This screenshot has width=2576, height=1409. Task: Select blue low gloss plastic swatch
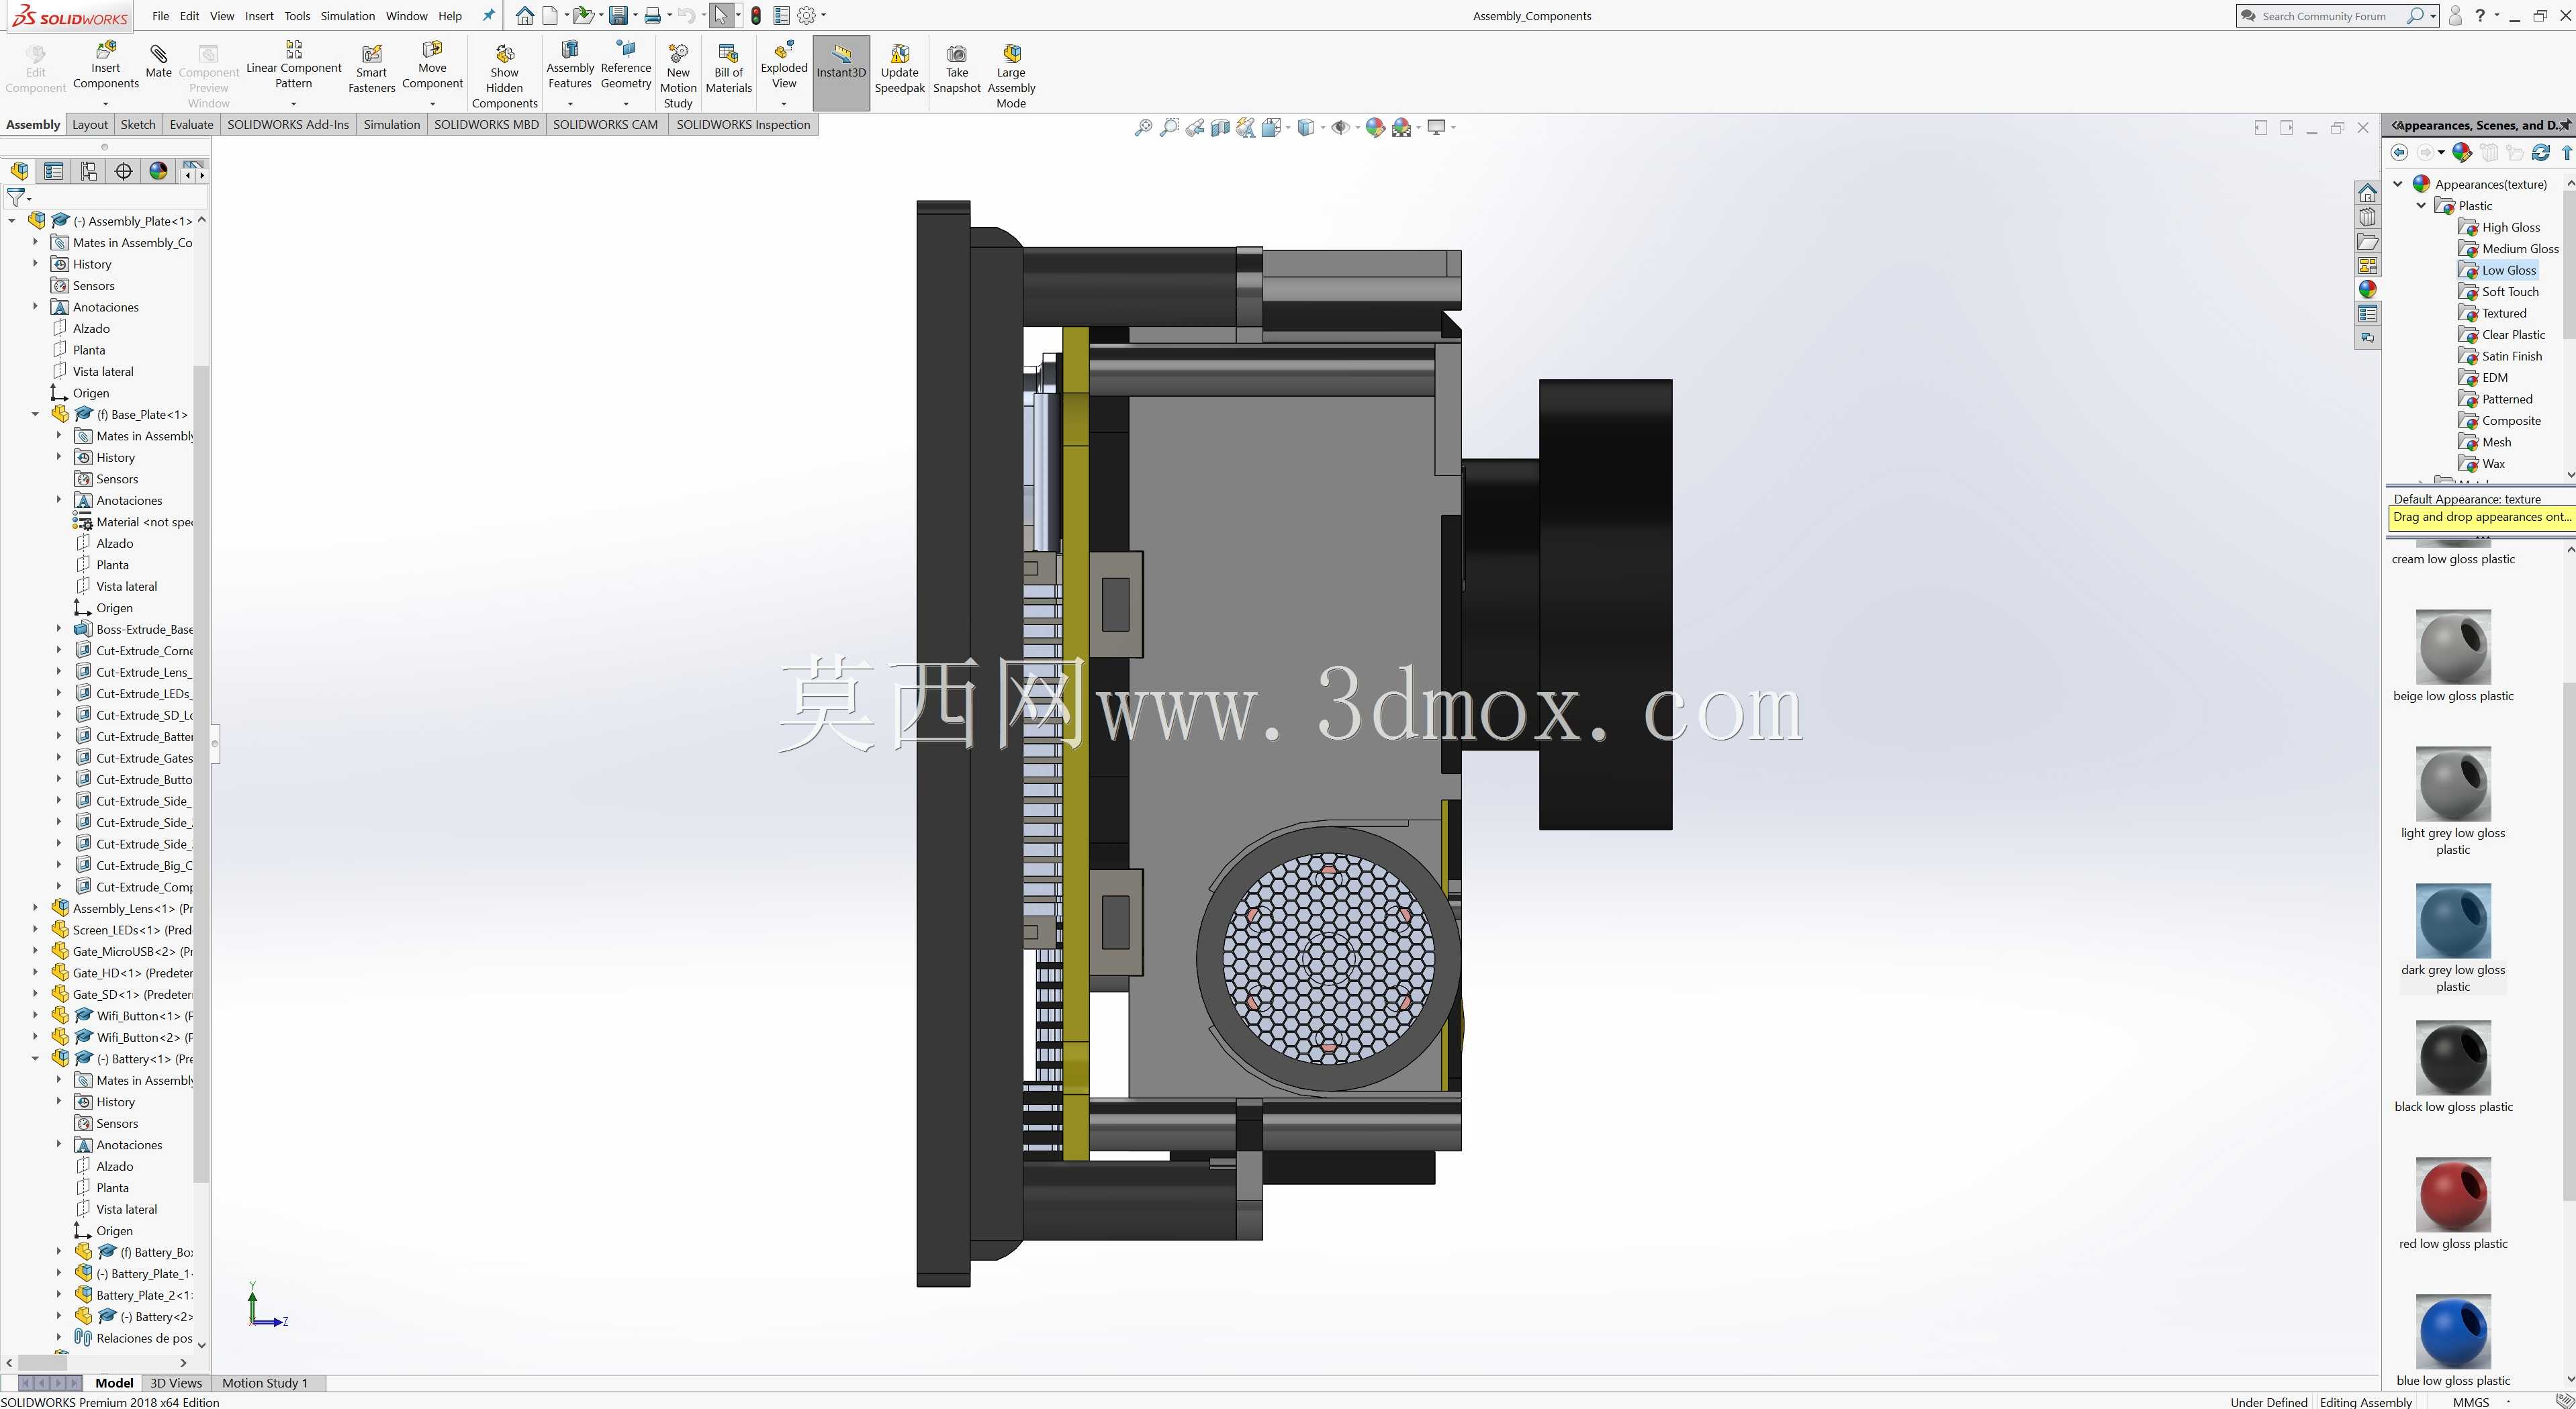coord(2453,1331)
